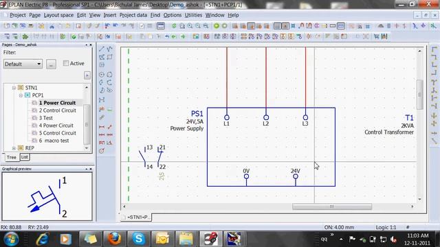Select page 3 Test

[x=46, y=118]
